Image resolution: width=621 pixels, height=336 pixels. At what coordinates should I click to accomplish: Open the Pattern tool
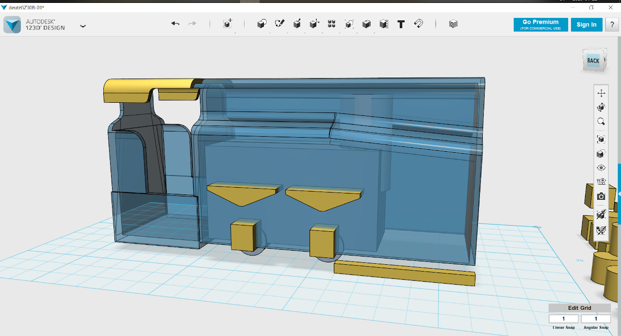click(332, 24)
